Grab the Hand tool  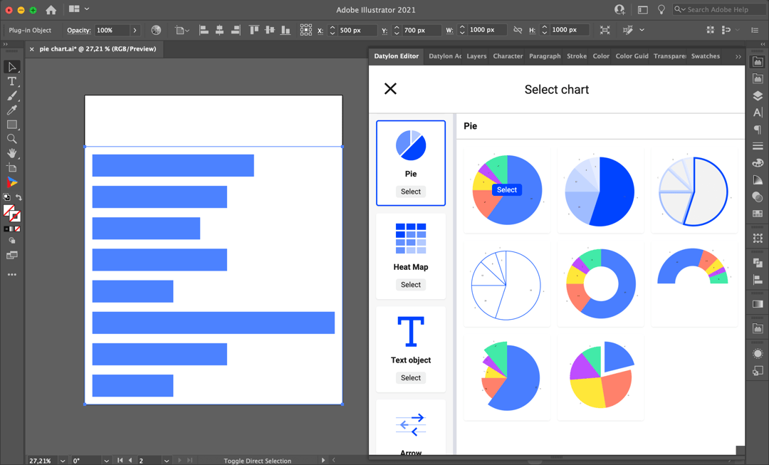tap(12, 153)
